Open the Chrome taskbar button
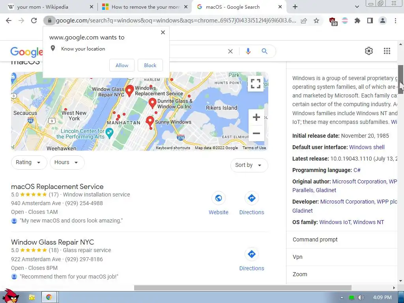The width and height of the screenshot is (404, 303). (49, 297)
